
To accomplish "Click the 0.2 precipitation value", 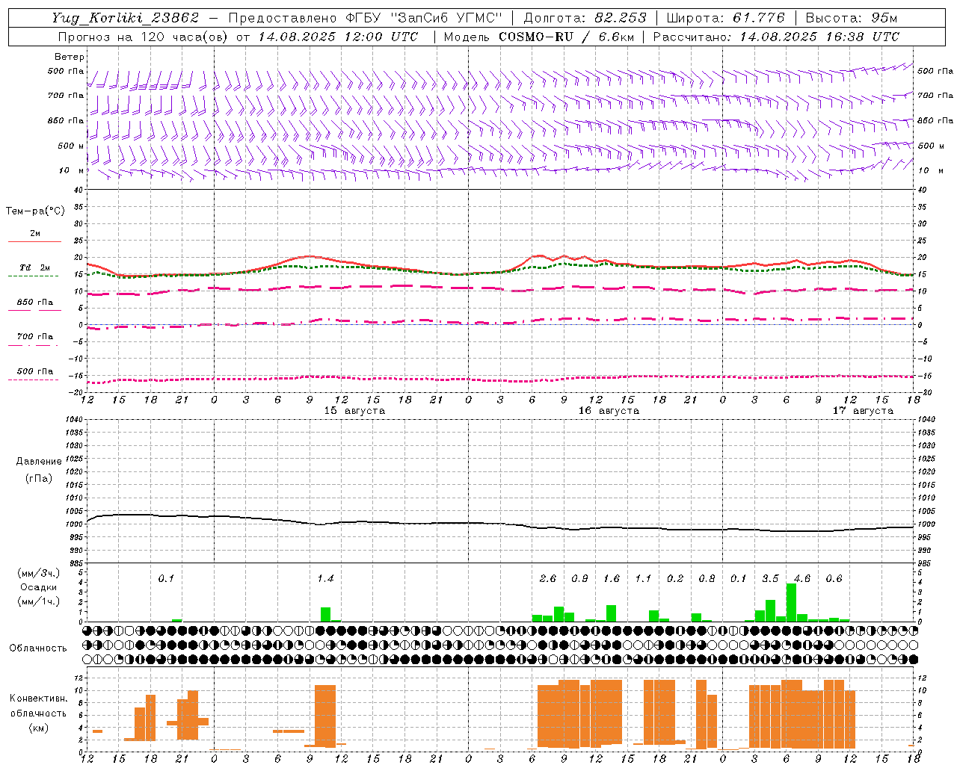I will tap(675, 579).
